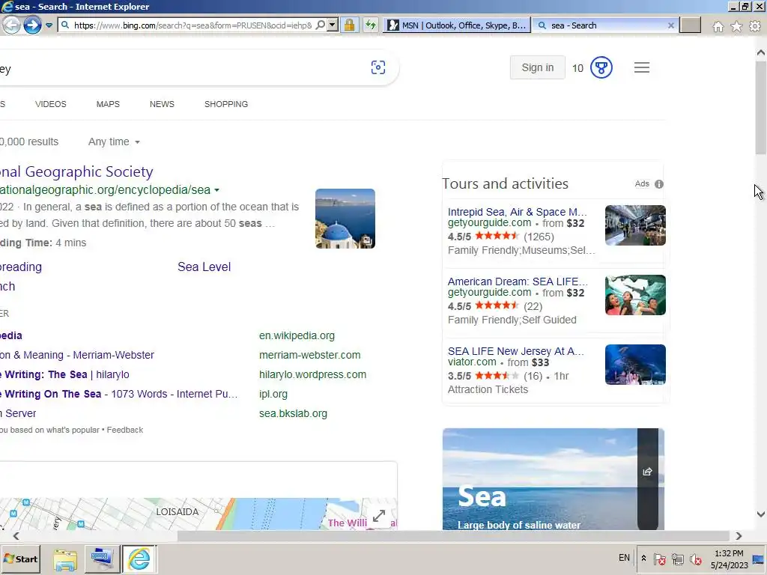Show hidden tray icons arrow

coord(643,559)
